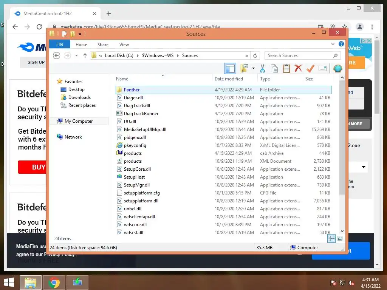387x290 pixels.
Task: Open new tab in Chrome
Action: (109, 14)
